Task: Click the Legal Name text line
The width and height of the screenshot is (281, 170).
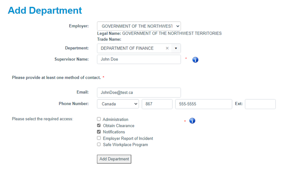Action: 159,33
